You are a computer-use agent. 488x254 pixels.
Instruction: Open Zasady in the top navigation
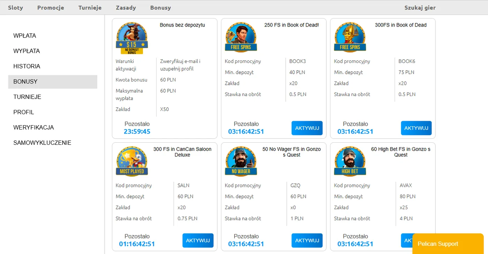tap(126, 8)
